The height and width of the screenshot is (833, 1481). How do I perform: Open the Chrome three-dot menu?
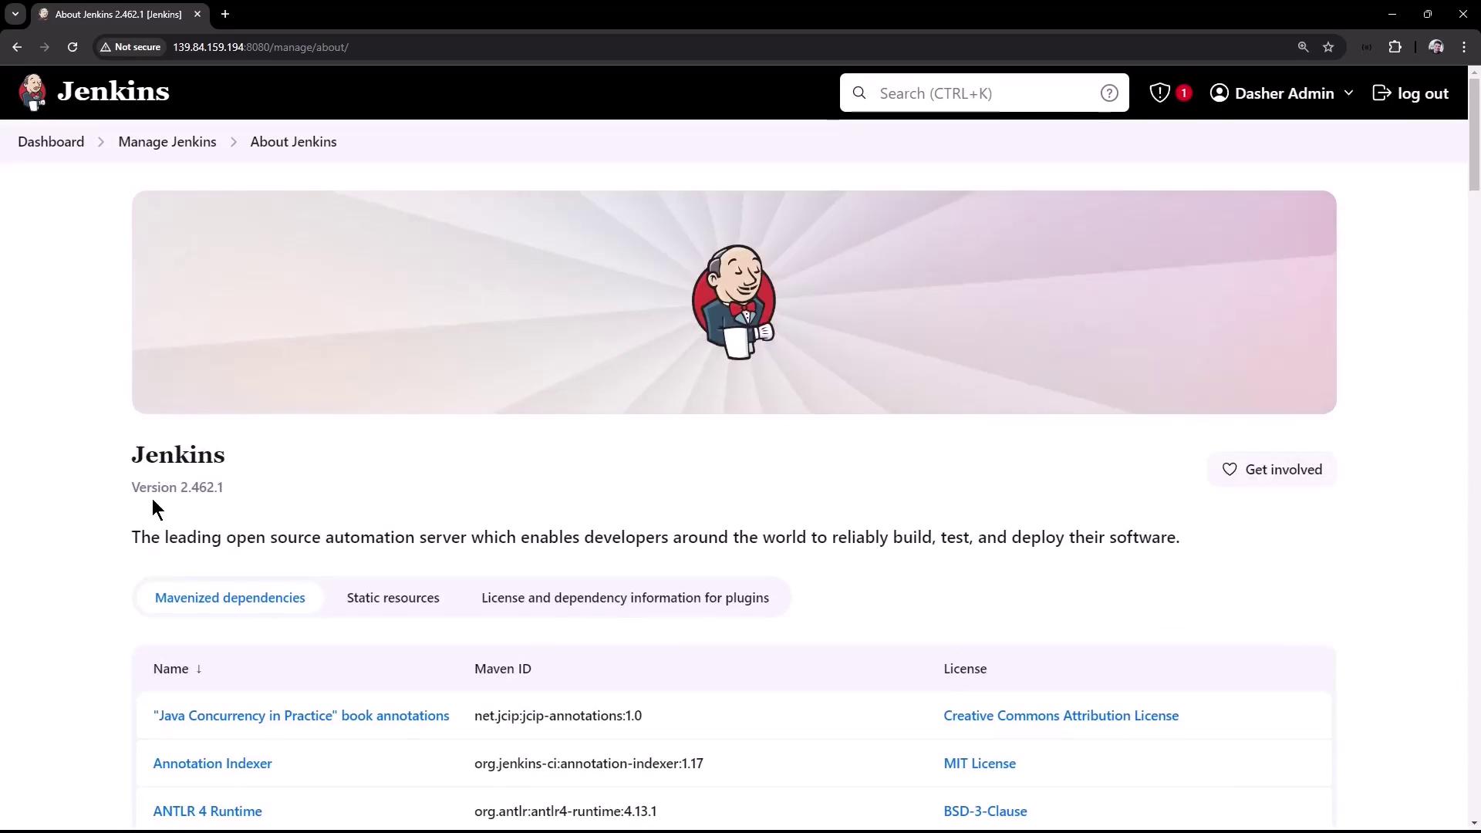(x=1463, y=47)
